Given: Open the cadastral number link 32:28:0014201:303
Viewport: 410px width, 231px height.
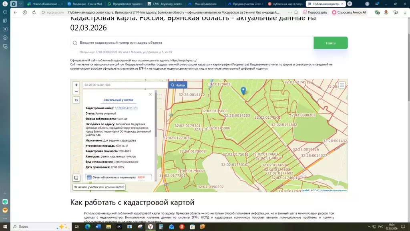Looking at the screenshot, I should [x=126, y=108].
